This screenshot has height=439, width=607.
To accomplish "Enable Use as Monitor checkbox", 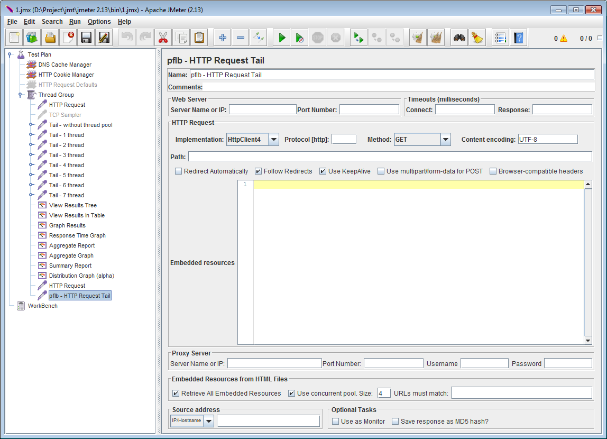I will click(336, 421).
